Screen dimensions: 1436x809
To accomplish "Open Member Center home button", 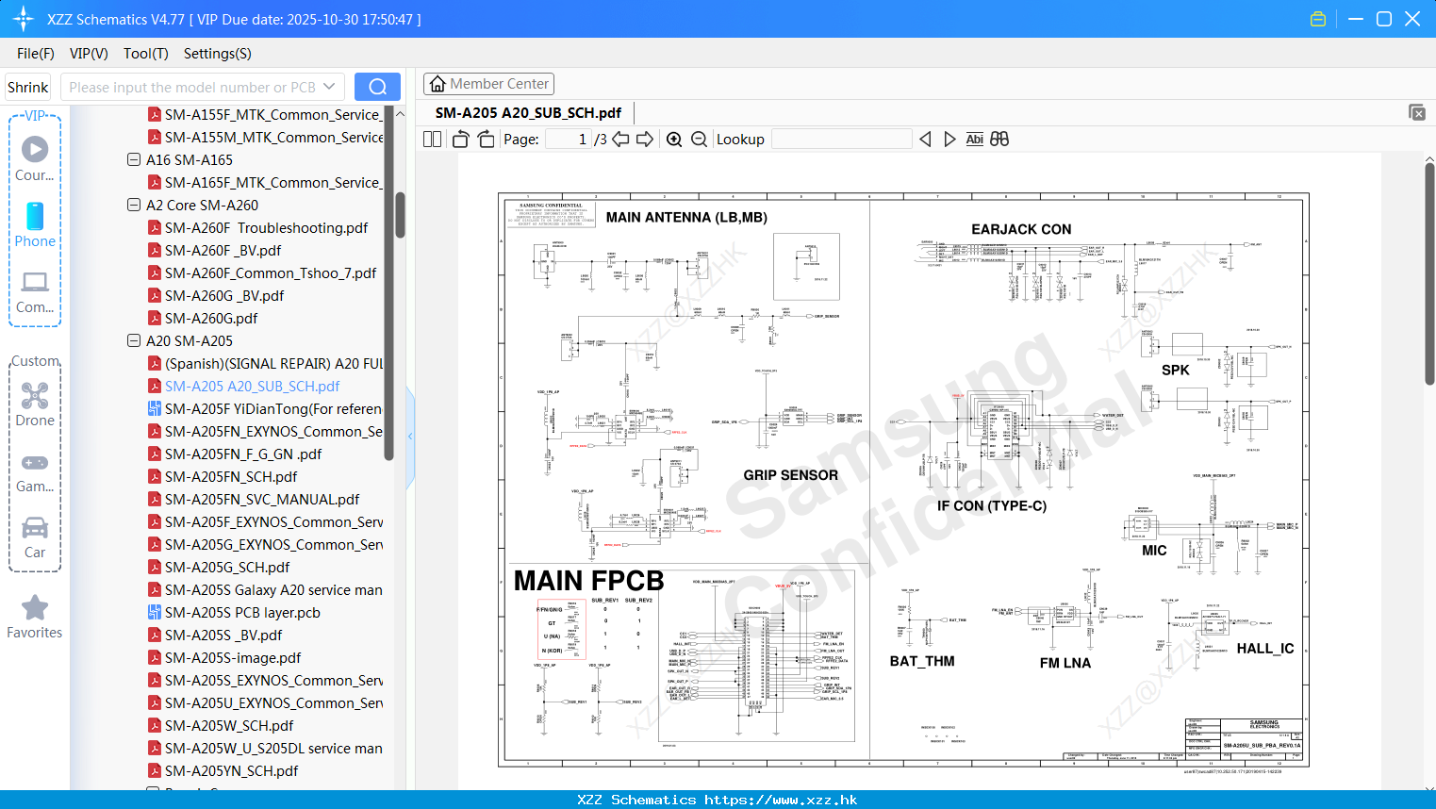I will [488, 84].
